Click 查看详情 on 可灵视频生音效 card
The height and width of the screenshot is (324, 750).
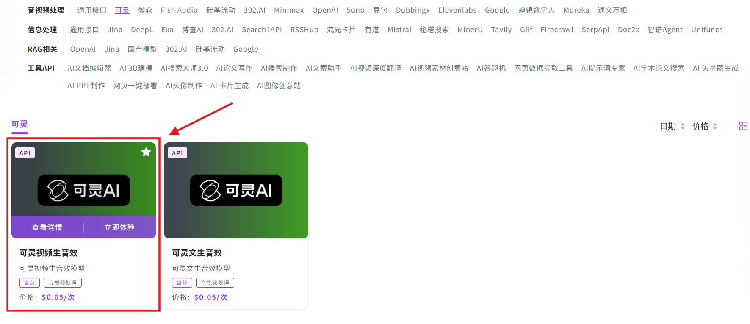(47, 227)
